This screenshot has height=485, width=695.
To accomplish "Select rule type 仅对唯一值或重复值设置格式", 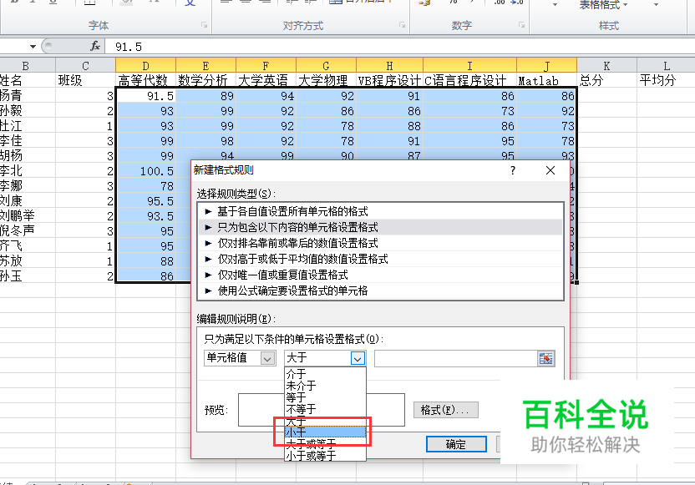I will [380, 275].
